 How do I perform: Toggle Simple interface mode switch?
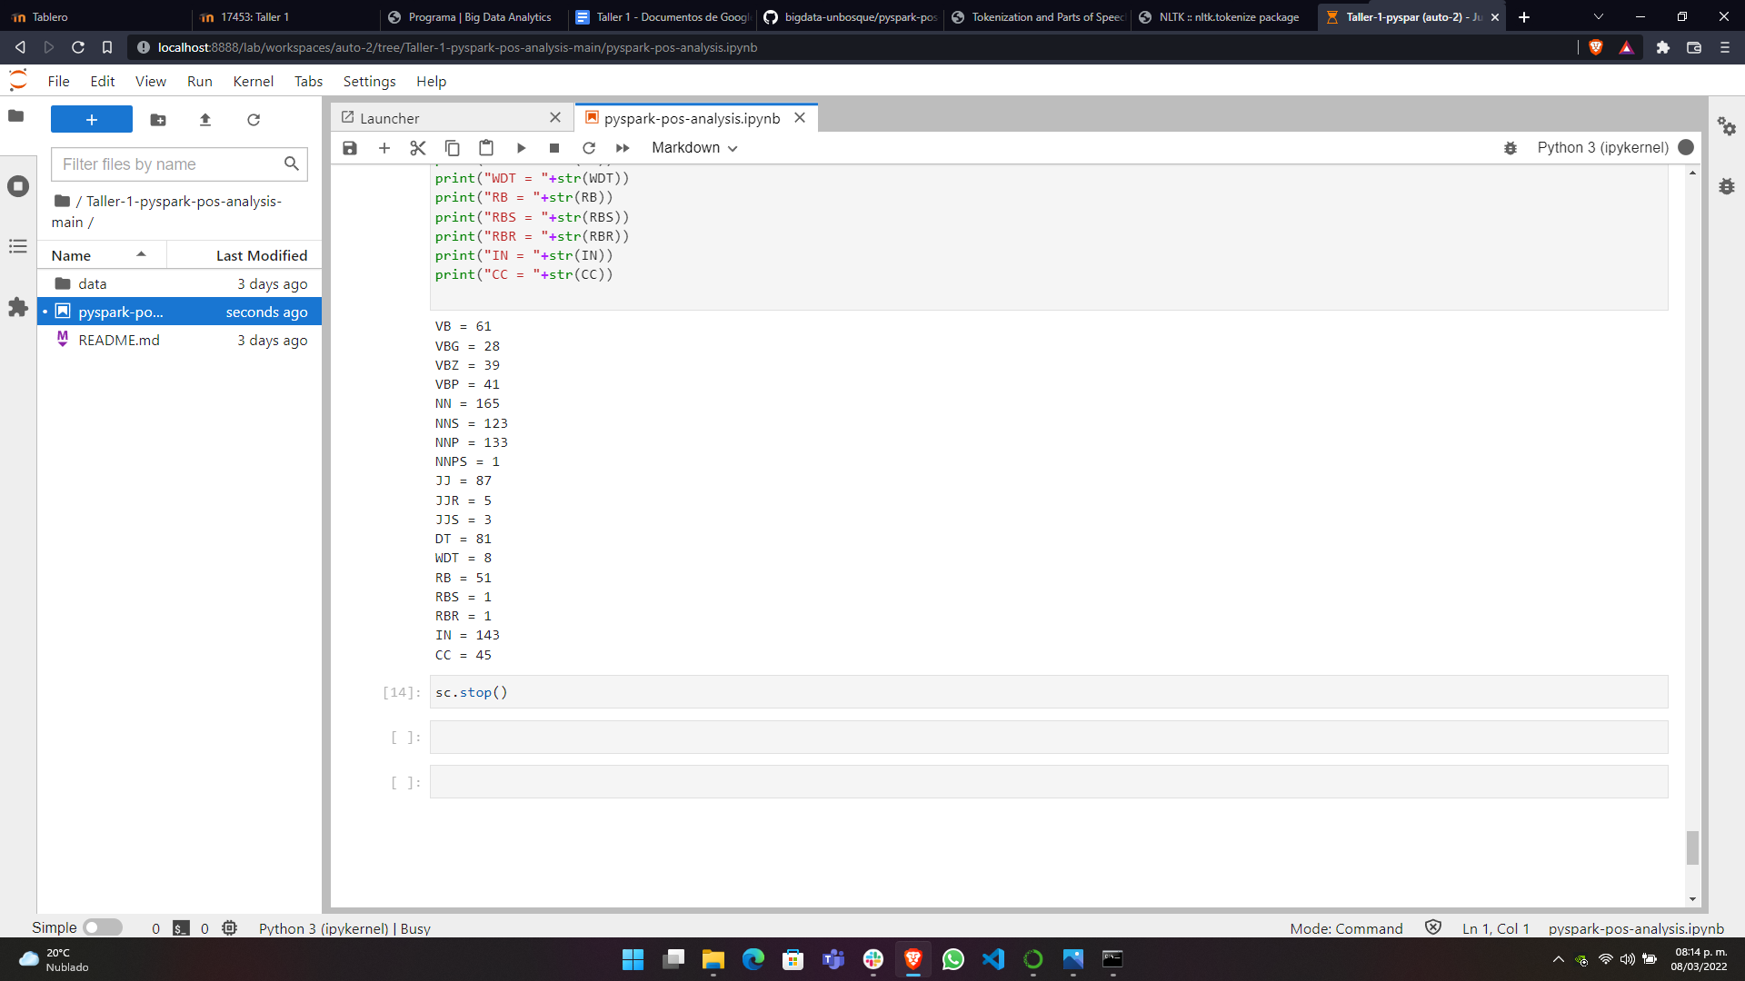tap(103, 927)
